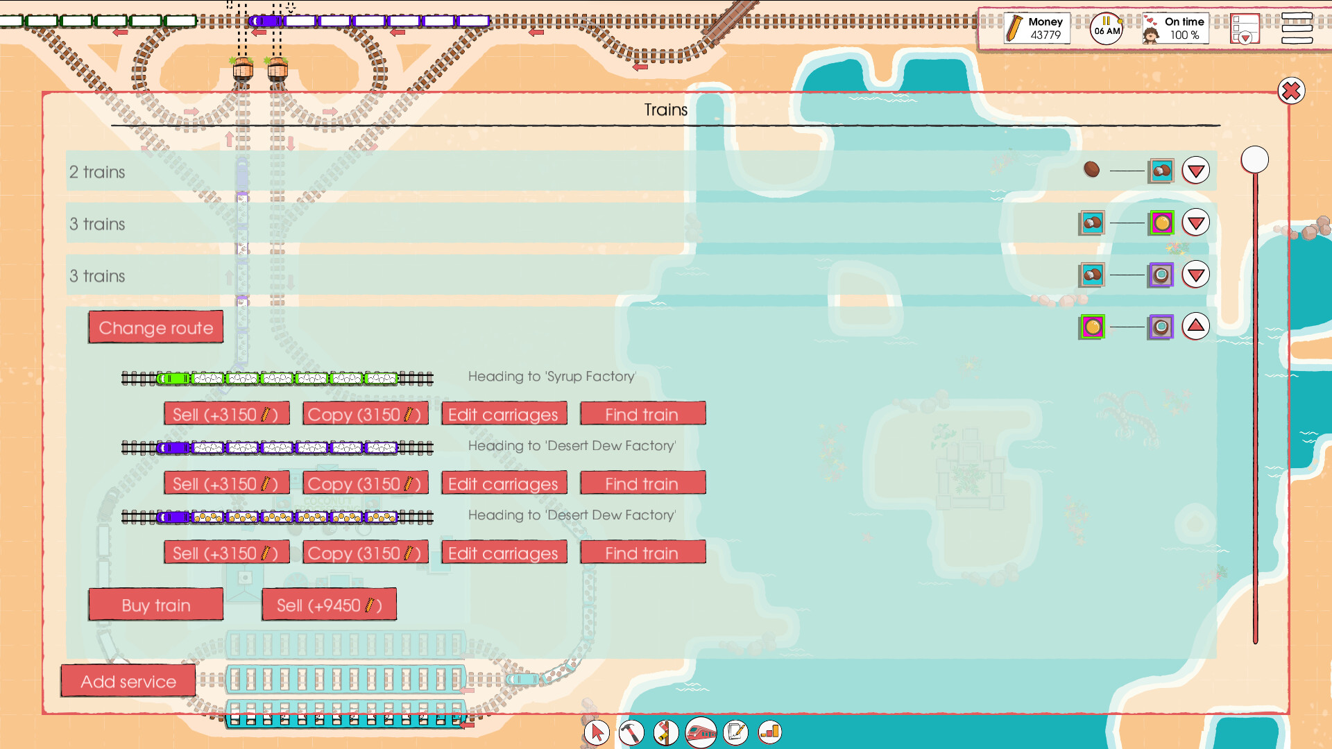Click Change route button
Image resolution: width=1332 pixels, height=749 pixels.
point(156,327)
